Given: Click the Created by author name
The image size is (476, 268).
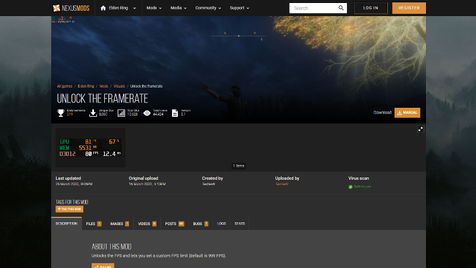Looking at the screenshot, I should point(209,184).
